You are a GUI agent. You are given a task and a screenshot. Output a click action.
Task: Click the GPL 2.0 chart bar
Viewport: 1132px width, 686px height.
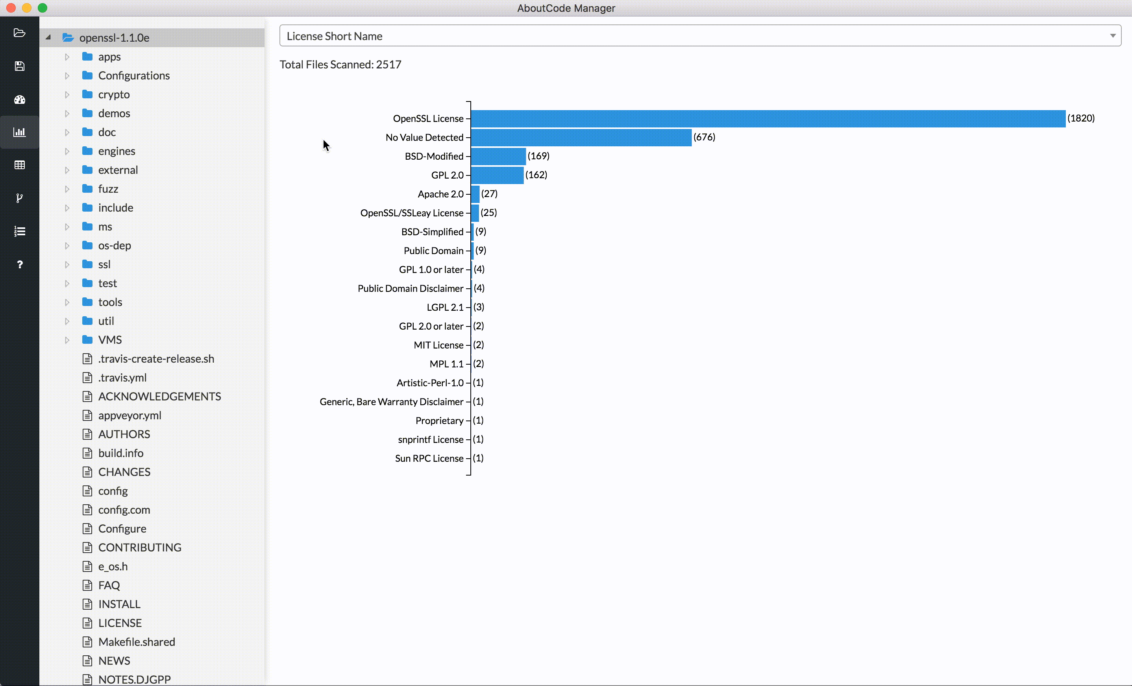pos(497,175)
